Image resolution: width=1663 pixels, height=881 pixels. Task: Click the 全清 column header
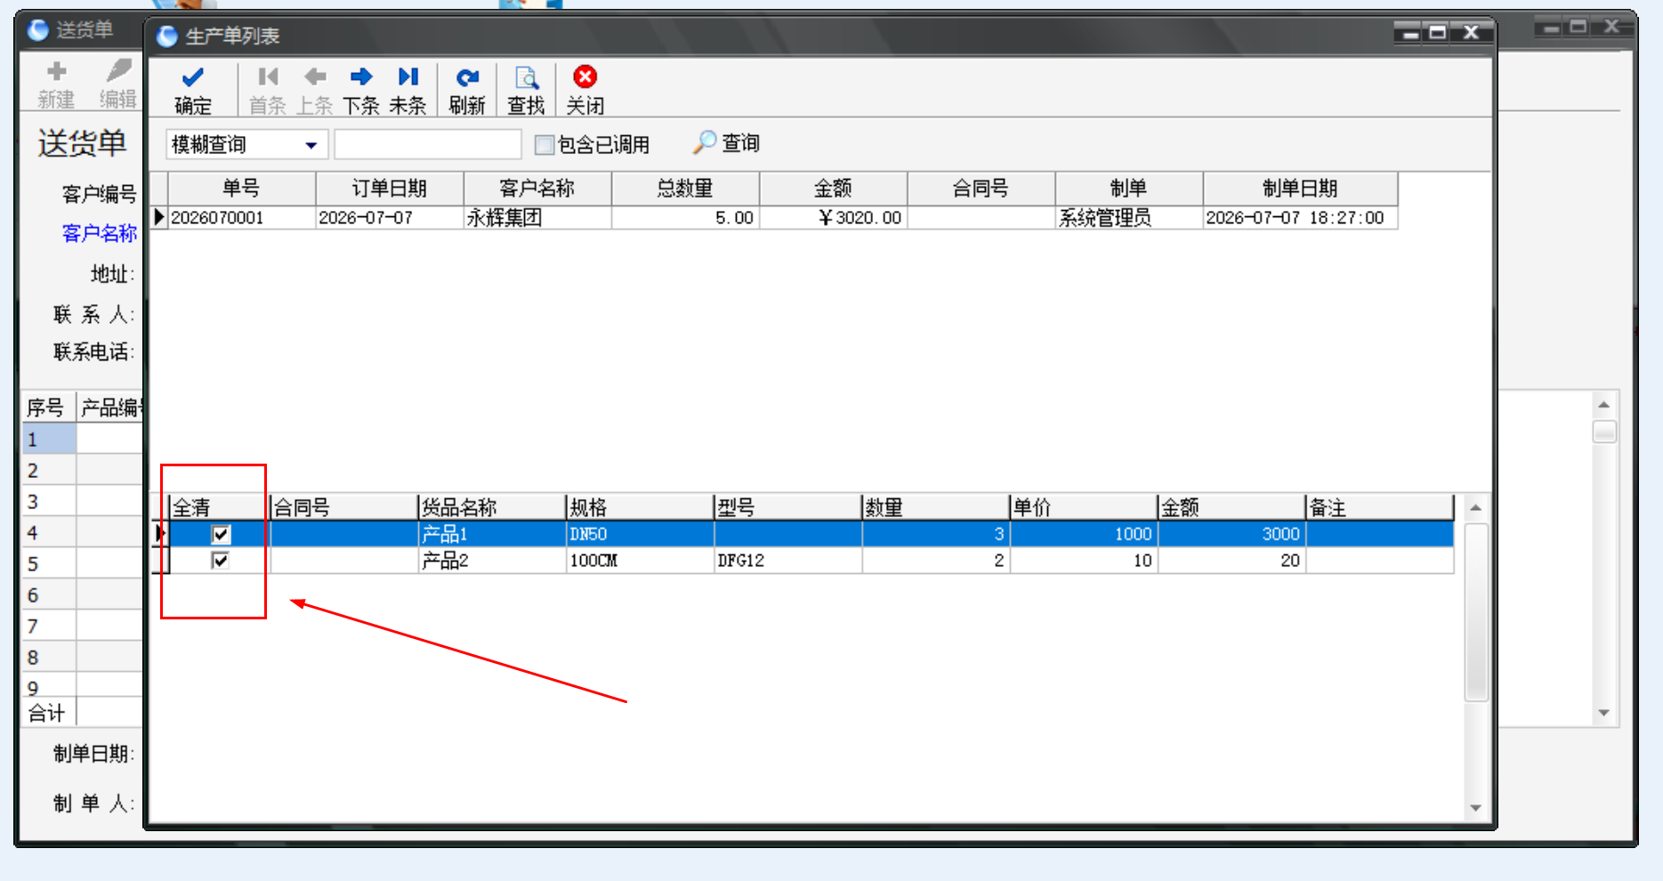(x=219, y=508)
